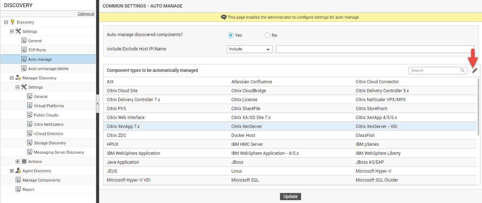The width and height of the screenshot is (482, 203).
Task: Click the Settings tools icon under Discovery
Action: point(18,31)
